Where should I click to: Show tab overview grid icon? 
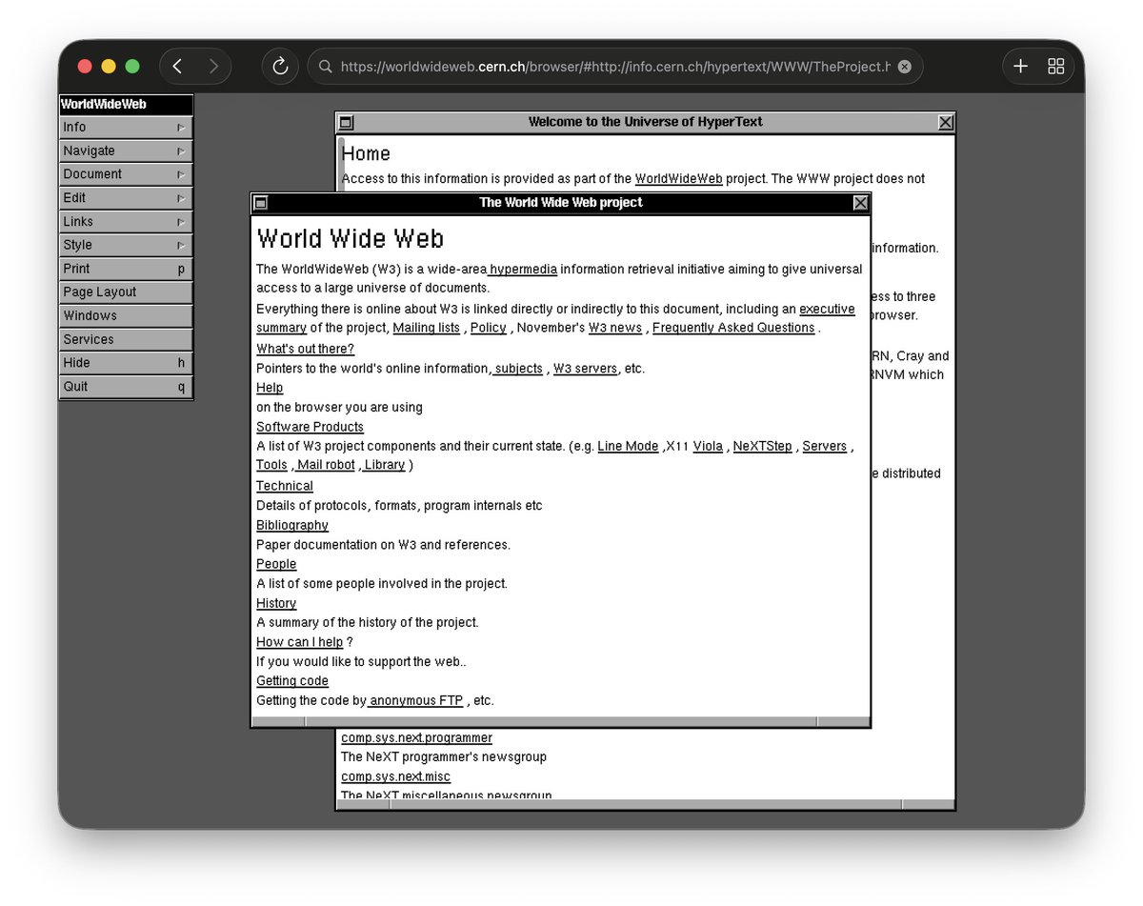click(x=1055, y=66)
